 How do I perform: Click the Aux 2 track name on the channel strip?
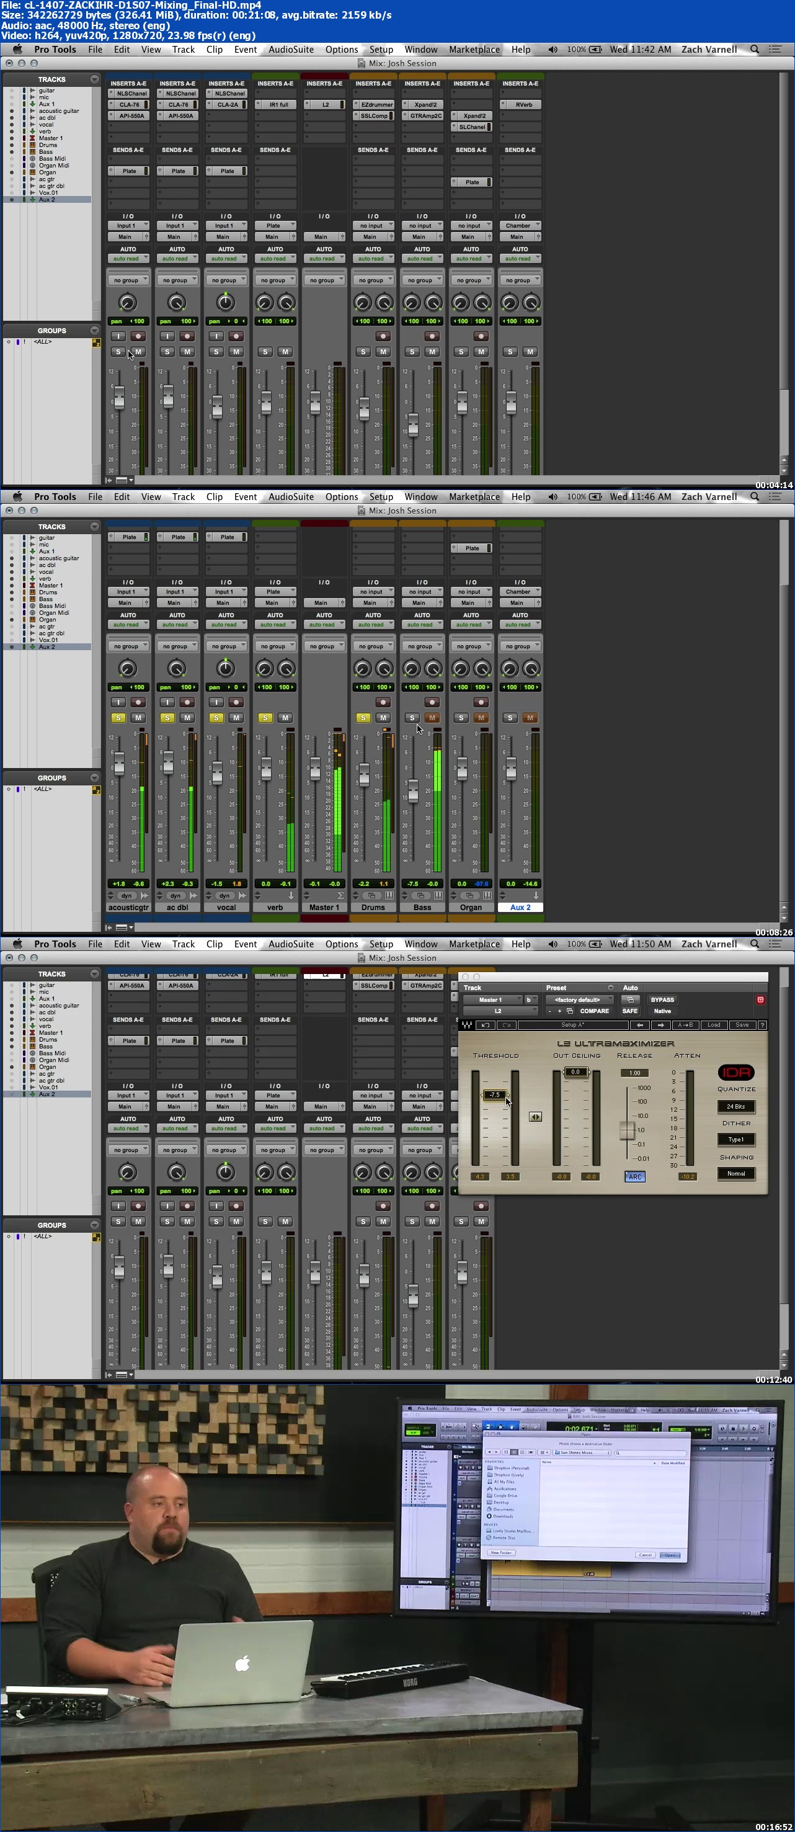click(520, 908)
